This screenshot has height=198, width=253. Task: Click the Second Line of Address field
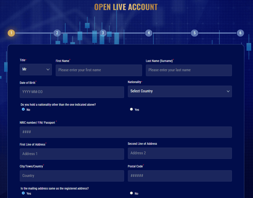coord(180,153)
